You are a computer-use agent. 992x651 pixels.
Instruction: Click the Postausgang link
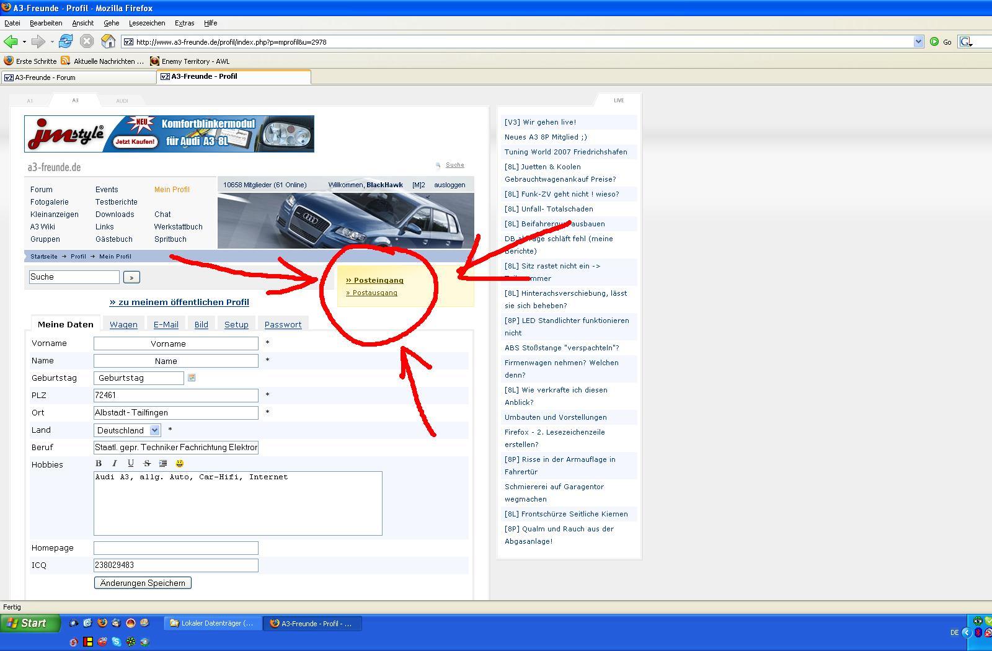click(372, 293)
